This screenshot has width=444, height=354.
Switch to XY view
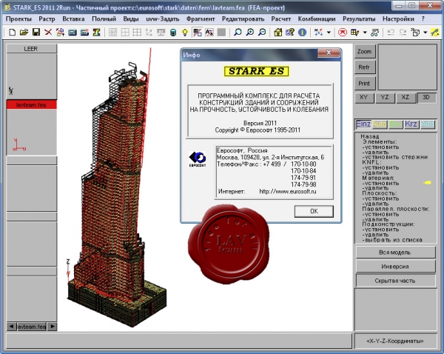pos(363,98)
